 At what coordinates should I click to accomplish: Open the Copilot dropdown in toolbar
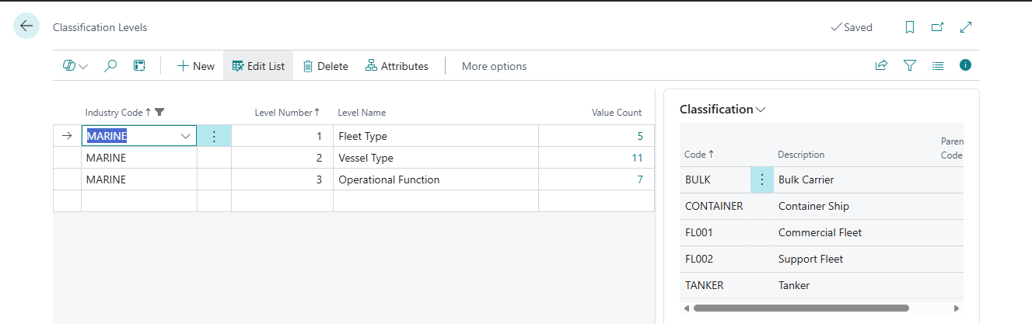[75, 66]
